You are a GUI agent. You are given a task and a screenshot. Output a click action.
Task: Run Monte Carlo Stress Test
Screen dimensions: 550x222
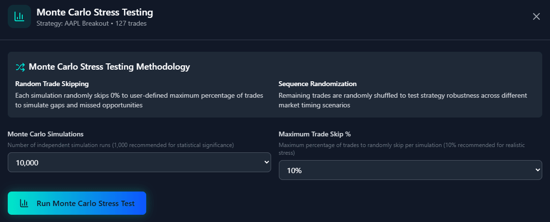click(77, 203)
